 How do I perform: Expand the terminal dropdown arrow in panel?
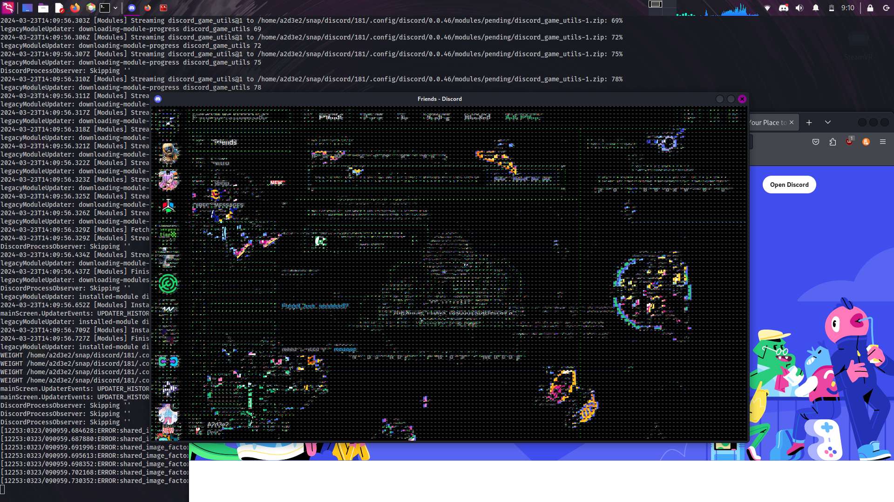(115, 8)
